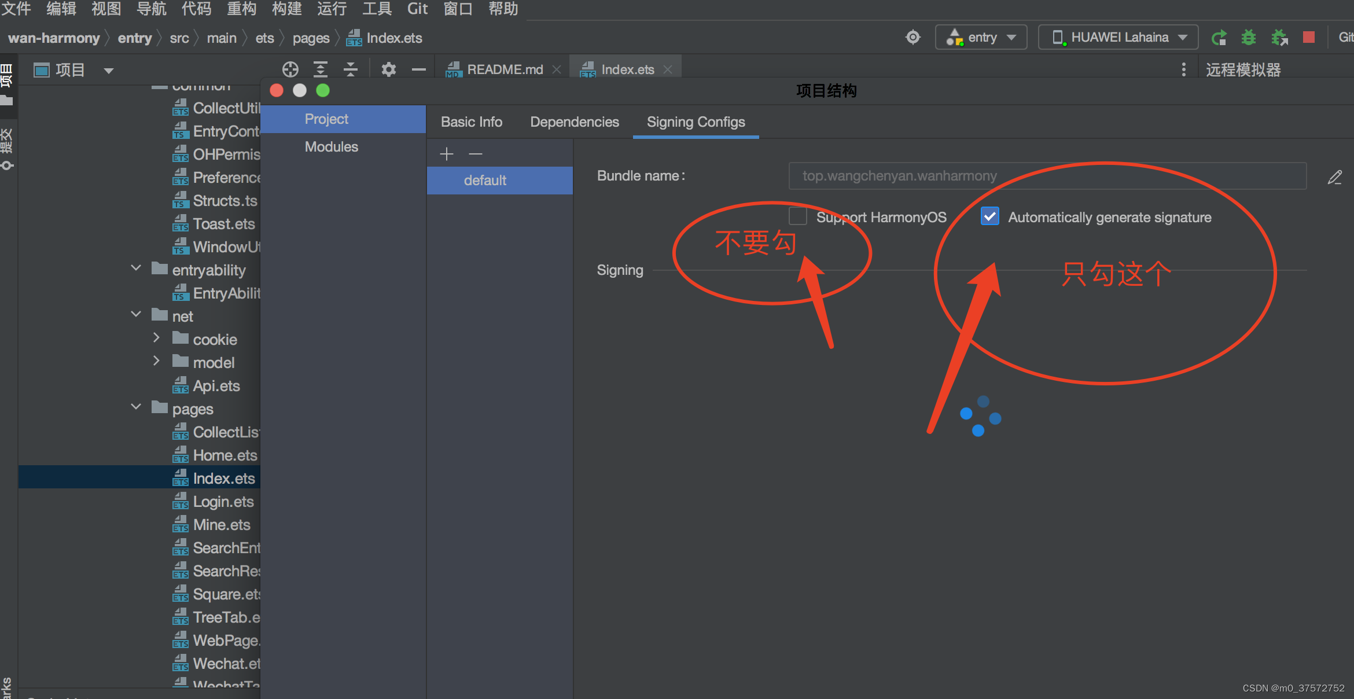Switch to the Dependencies tab
Image resolution: width=1354 pixels, height=699 pixels.
[574, 122]
